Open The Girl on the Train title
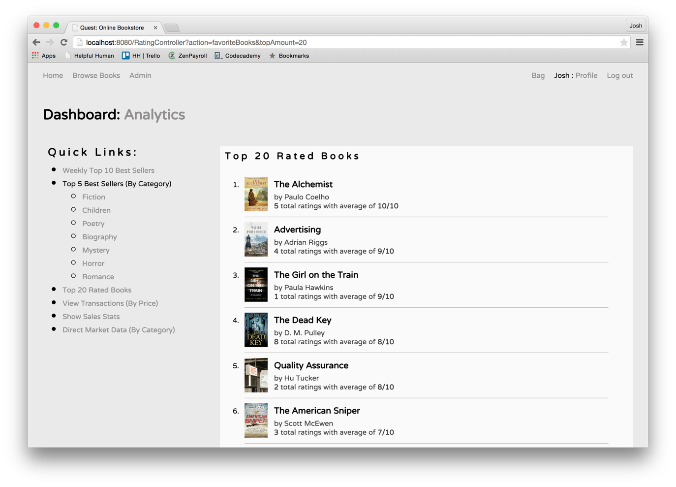The width and height of the screenshot is (676, 487). coord(316,275)
